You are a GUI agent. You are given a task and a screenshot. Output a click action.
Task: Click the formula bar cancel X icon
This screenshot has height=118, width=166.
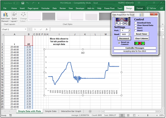point(35,29)
